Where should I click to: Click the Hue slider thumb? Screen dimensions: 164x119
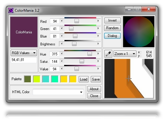(90, 54)
